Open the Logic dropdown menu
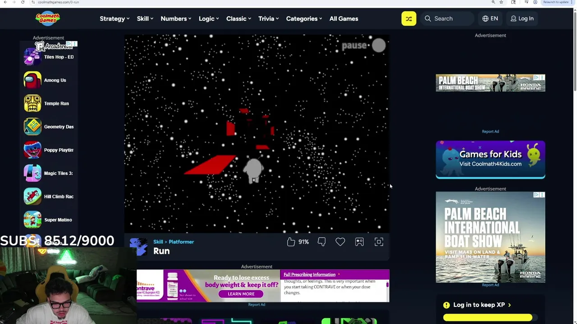The height and width of the screenshot is (324, 577). (209, 18)
